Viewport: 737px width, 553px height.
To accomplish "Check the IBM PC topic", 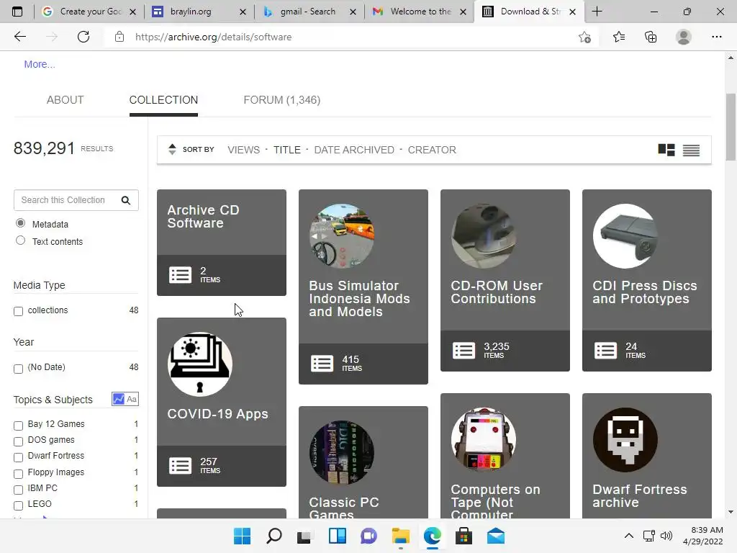I will coord(18,490).
